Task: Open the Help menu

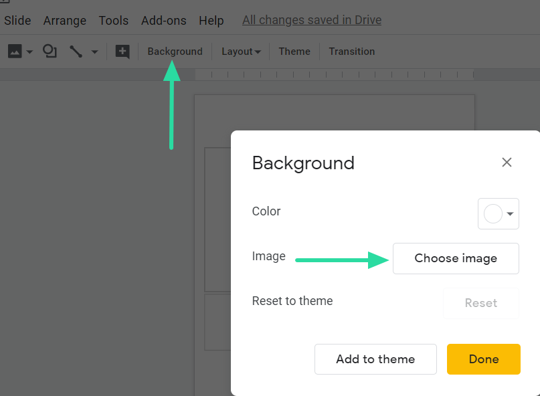Action: (211, 21)
